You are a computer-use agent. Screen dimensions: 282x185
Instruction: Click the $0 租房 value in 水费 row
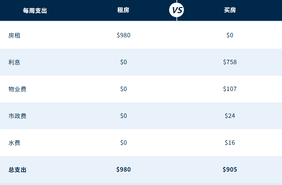[x=124, y=143]
